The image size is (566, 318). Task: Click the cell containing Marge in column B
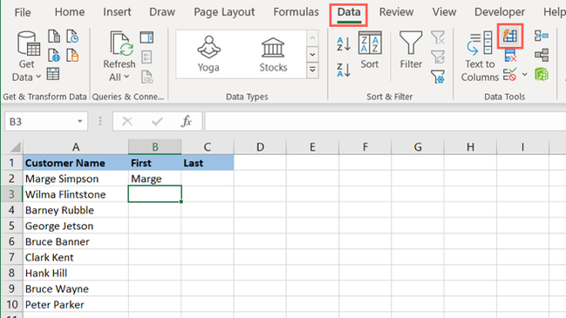click(x=155, y=179)
